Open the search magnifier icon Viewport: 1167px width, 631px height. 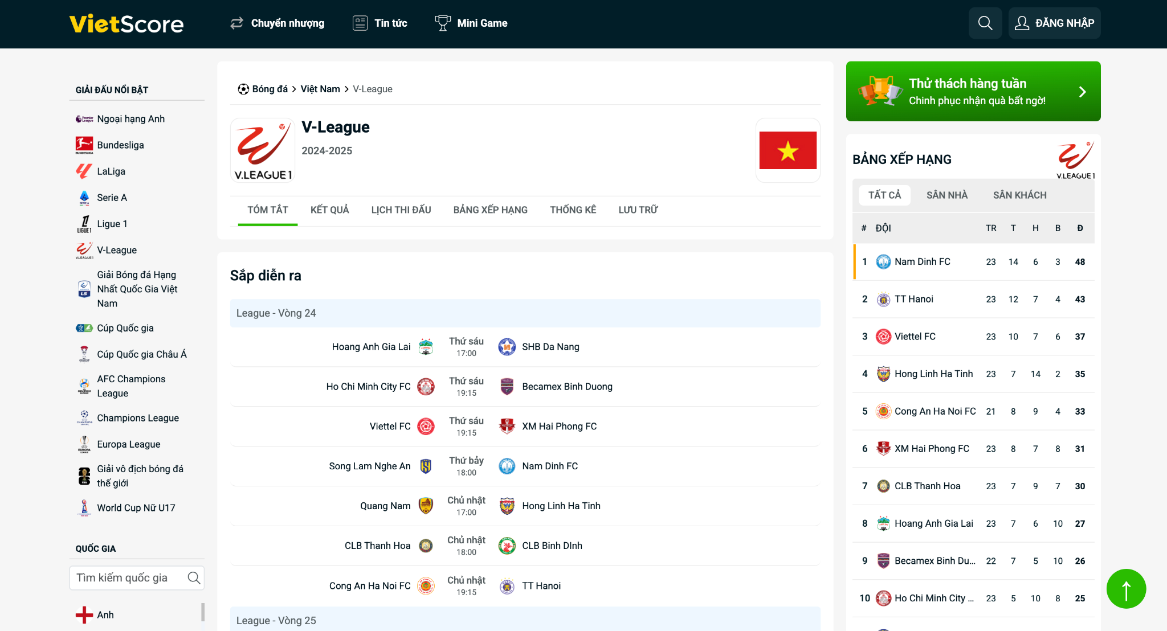click(985, 23)
